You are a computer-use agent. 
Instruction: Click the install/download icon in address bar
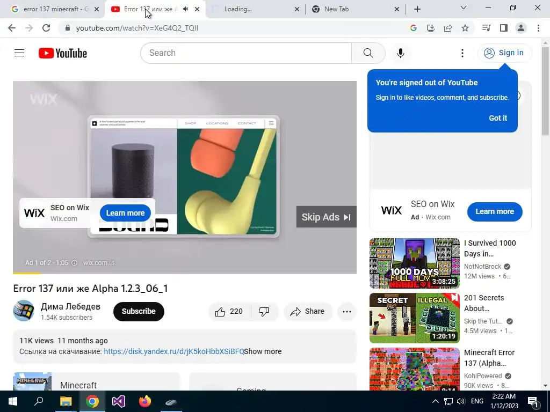click(x=431, y=28)
